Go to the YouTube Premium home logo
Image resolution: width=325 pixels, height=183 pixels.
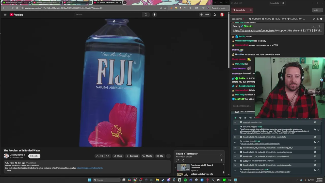(16, 15)
